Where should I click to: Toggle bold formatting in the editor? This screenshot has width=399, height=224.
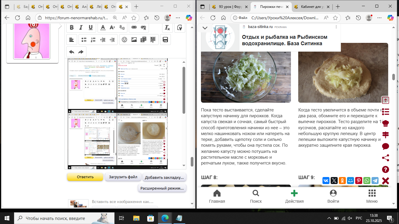pyautogui.click(x=72, y=27)
